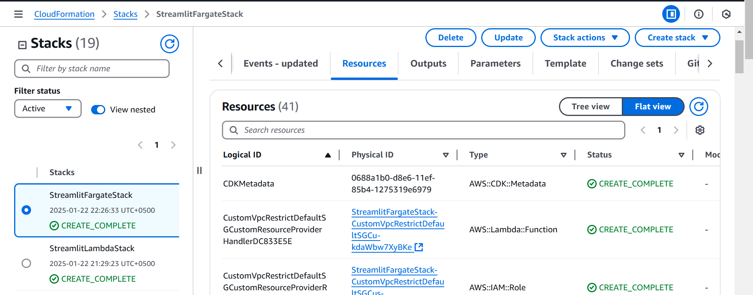Viewport: 753px width, 295px height.
Task: Toggle View nested switch
Action: [98, 110]
